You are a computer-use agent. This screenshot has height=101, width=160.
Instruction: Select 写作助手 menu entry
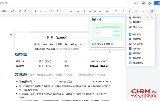[141, 49]
